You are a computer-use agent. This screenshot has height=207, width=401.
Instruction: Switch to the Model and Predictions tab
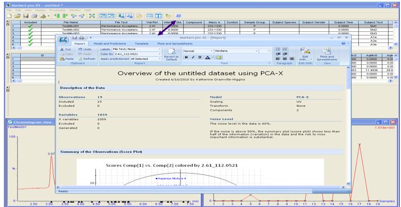(x=109, y=44)
